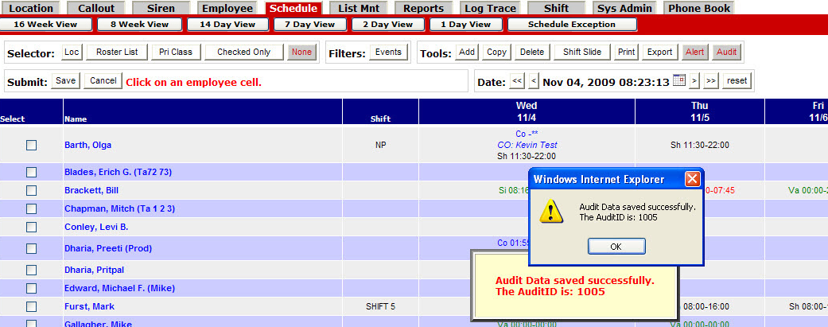Image resolution: width=828 pixels, height=327 pixels.
Task: Reset the schedule date
Action: click(x=737, y=81)
